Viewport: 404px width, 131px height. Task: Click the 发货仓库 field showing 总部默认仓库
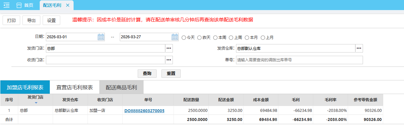pyautogui.click(x=296, y=48)
